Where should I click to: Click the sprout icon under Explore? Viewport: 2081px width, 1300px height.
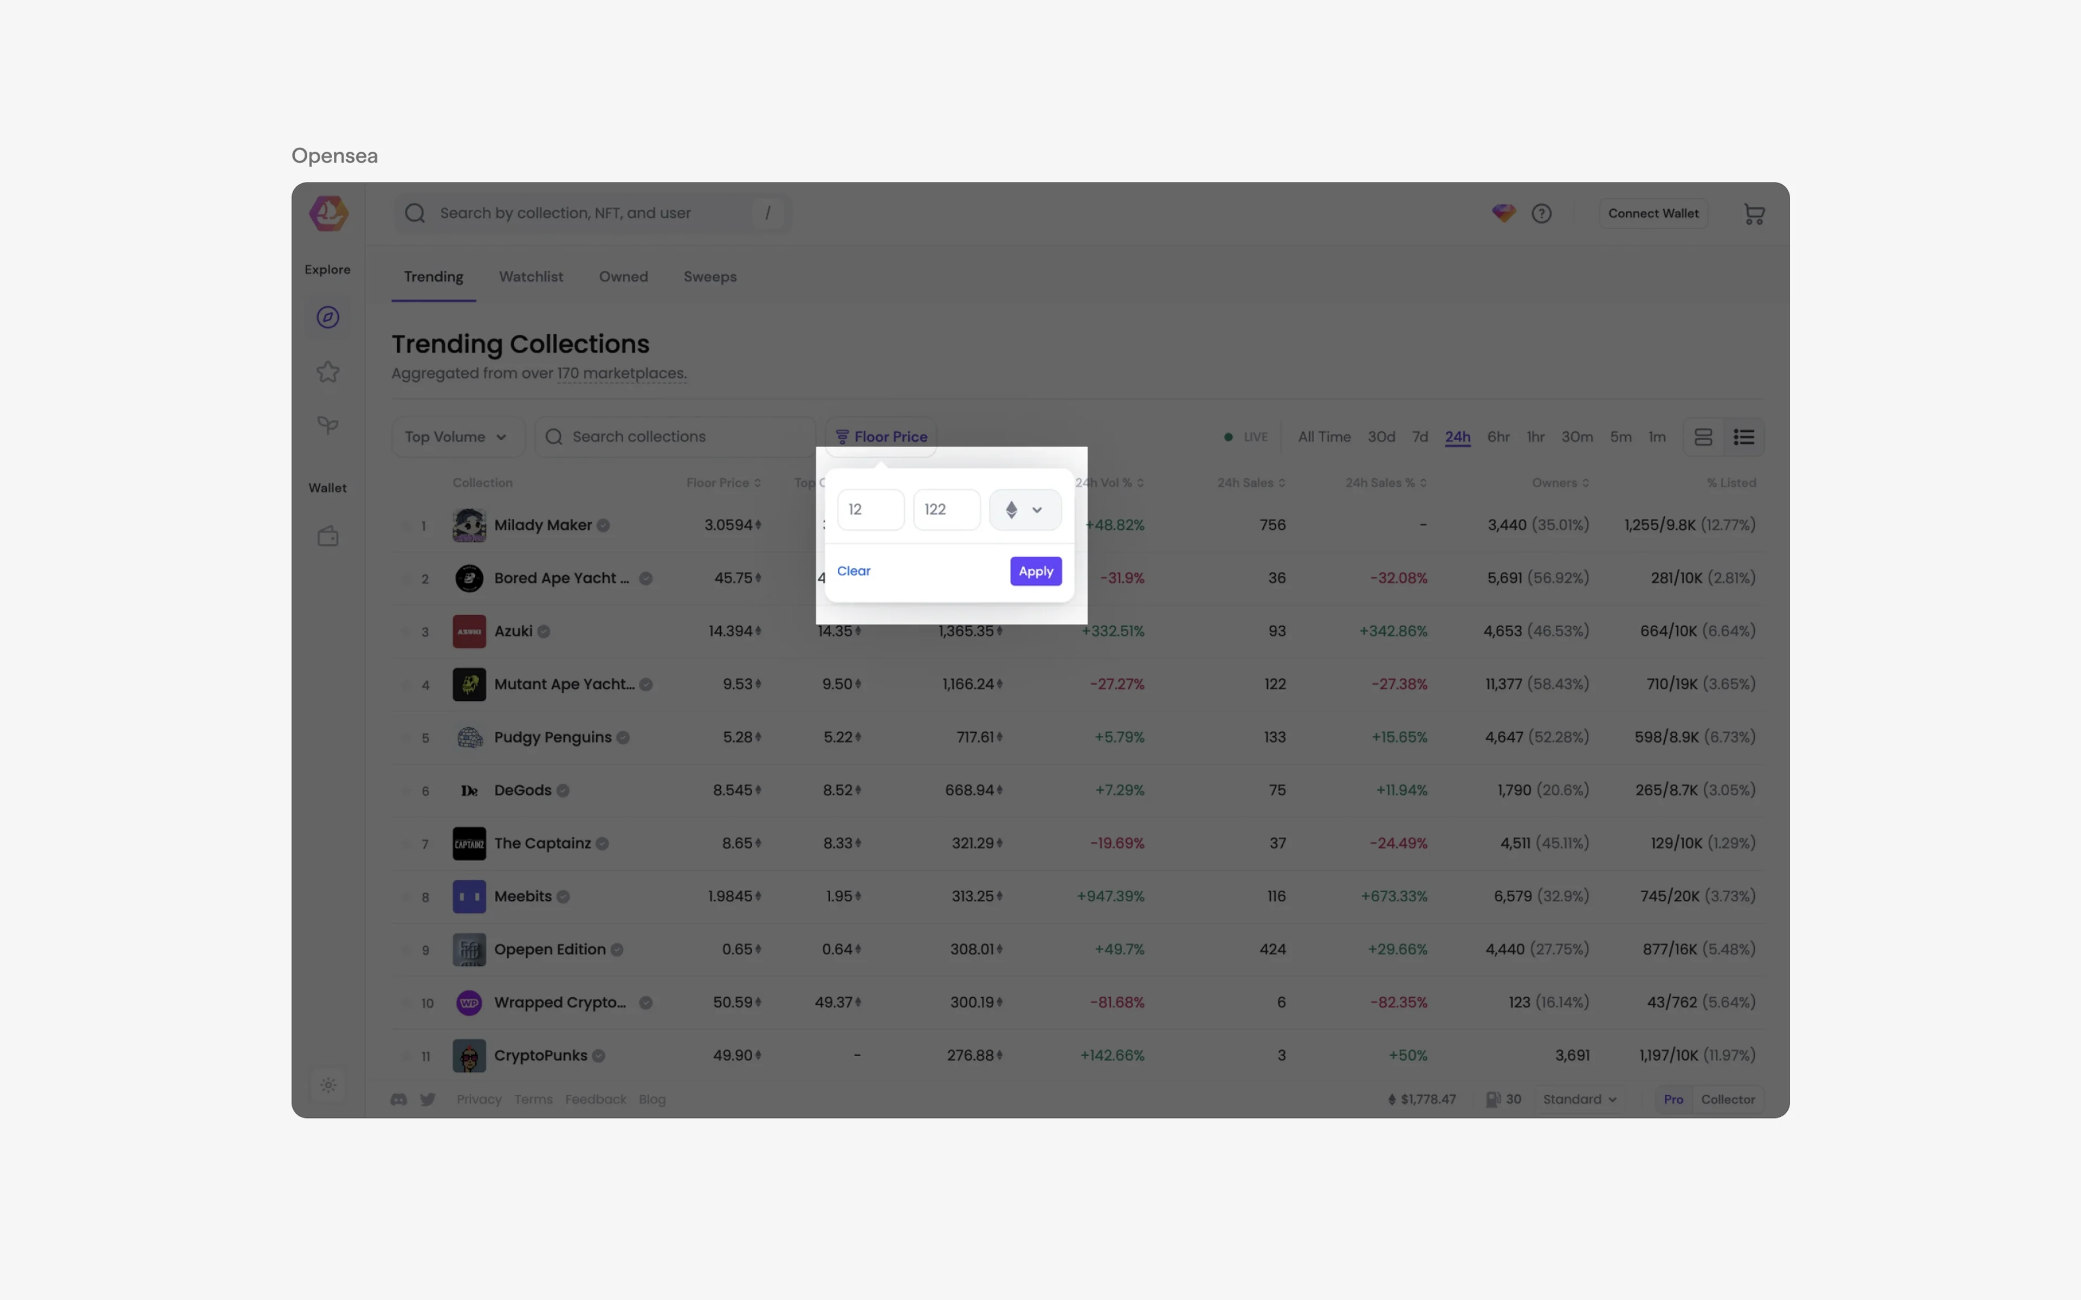[328, 426]
